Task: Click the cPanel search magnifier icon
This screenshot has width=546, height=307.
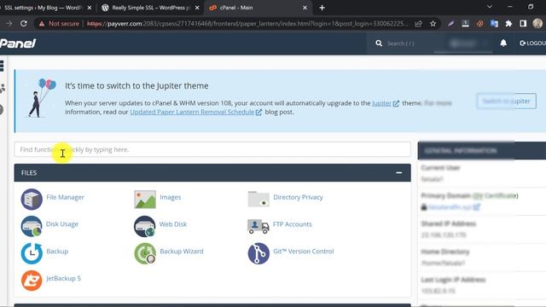Action: [x=379, y=43]
